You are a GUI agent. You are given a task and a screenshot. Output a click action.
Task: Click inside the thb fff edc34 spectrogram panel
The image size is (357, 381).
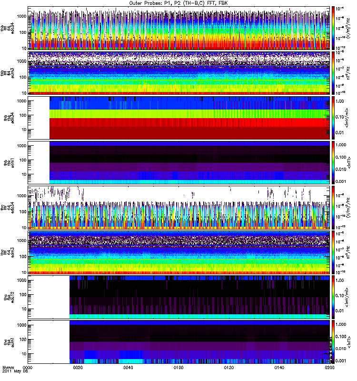click(178, 28)
